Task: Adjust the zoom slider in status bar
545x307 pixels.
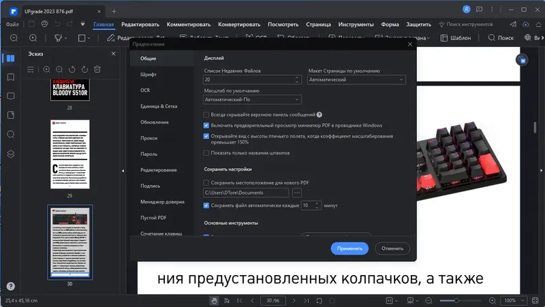Action: tap(456, 301)
